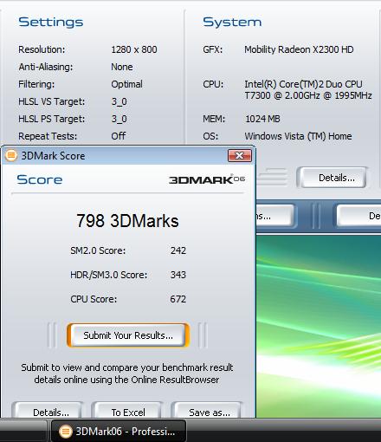
Task: Click the CPU Score value 672
Action: (178, 299)
